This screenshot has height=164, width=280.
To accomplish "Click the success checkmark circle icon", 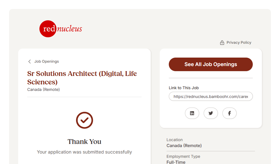I will (85, 120).
